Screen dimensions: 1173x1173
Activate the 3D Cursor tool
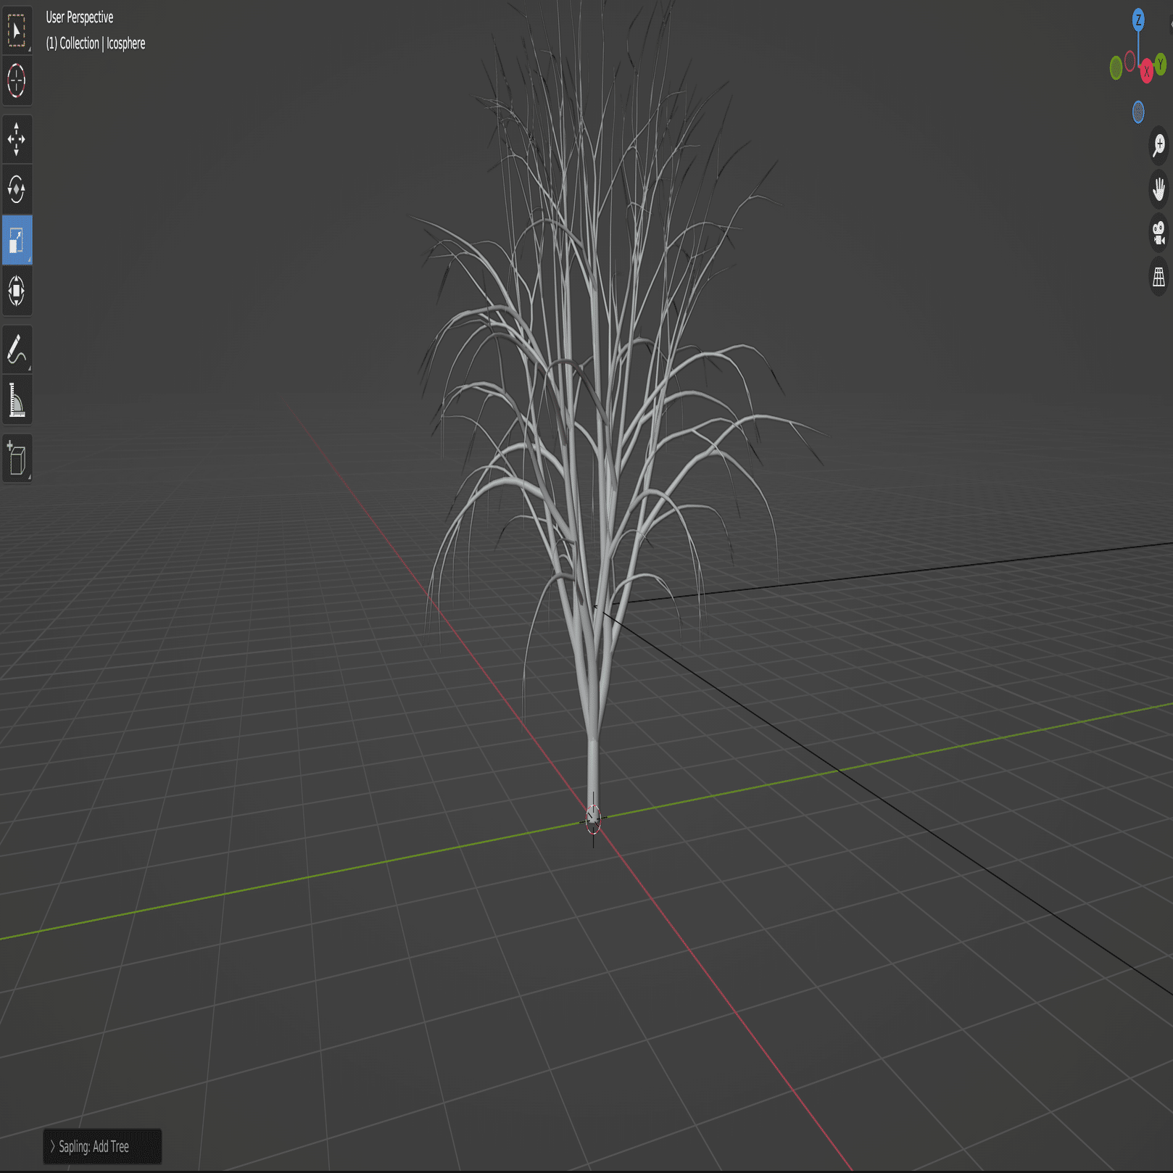[17, 80]
